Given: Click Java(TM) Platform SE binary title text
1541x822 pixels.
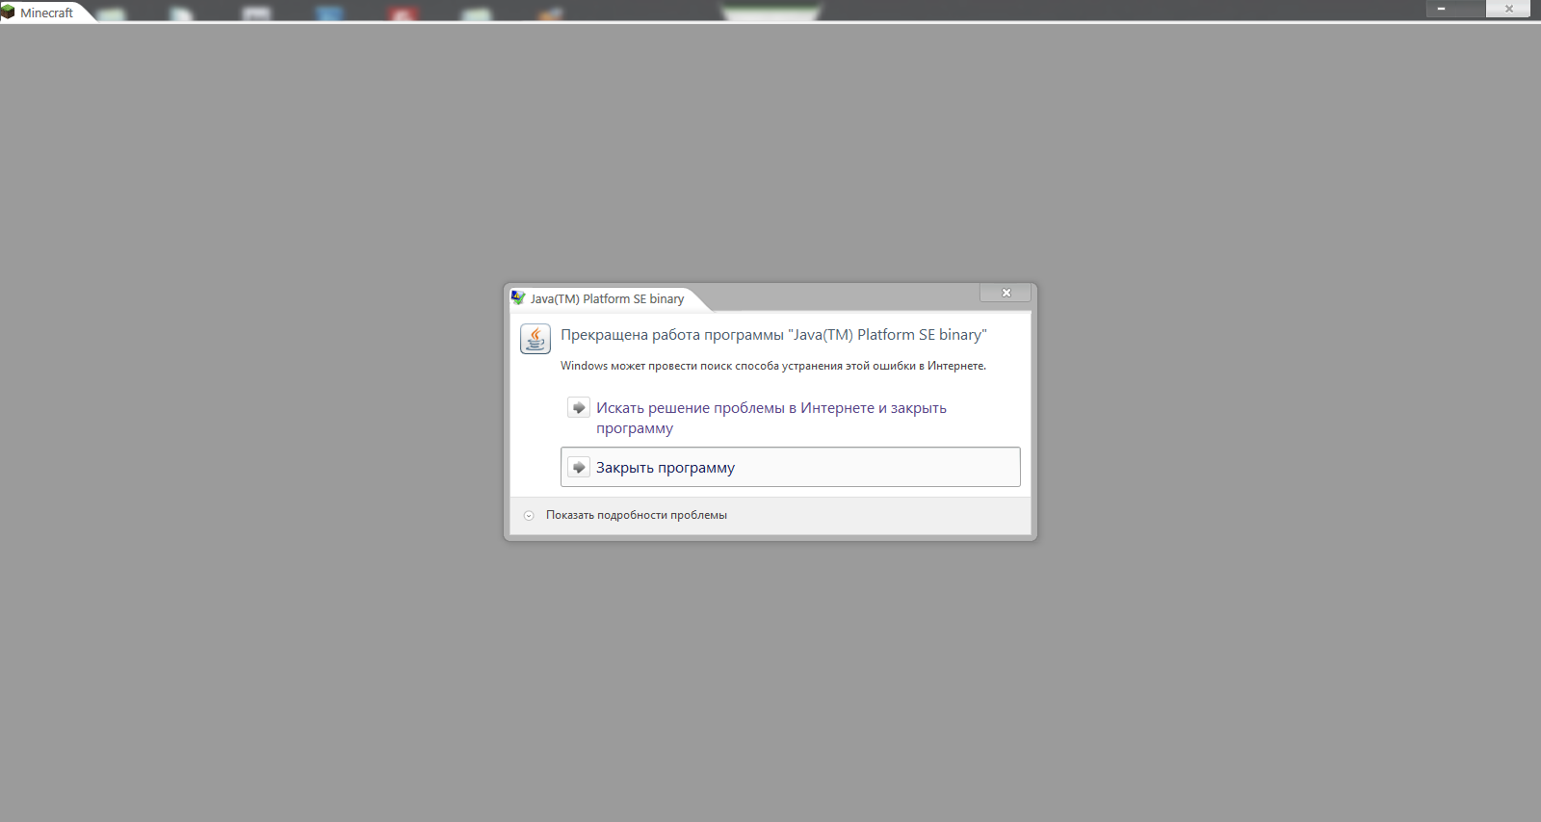Looking at the screenshot, I should tap(607, 298).
